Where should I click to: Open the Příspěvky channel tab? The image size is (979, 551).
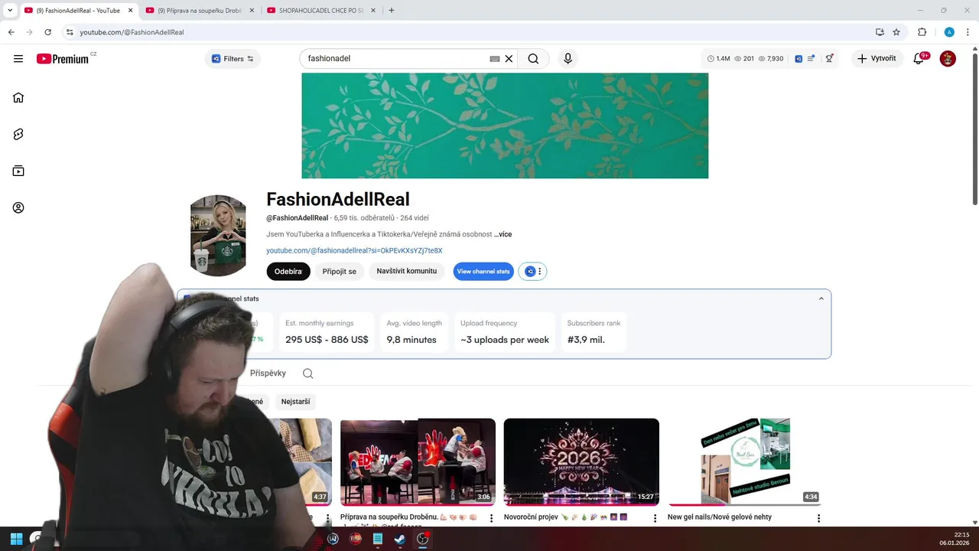pos(268,373)
